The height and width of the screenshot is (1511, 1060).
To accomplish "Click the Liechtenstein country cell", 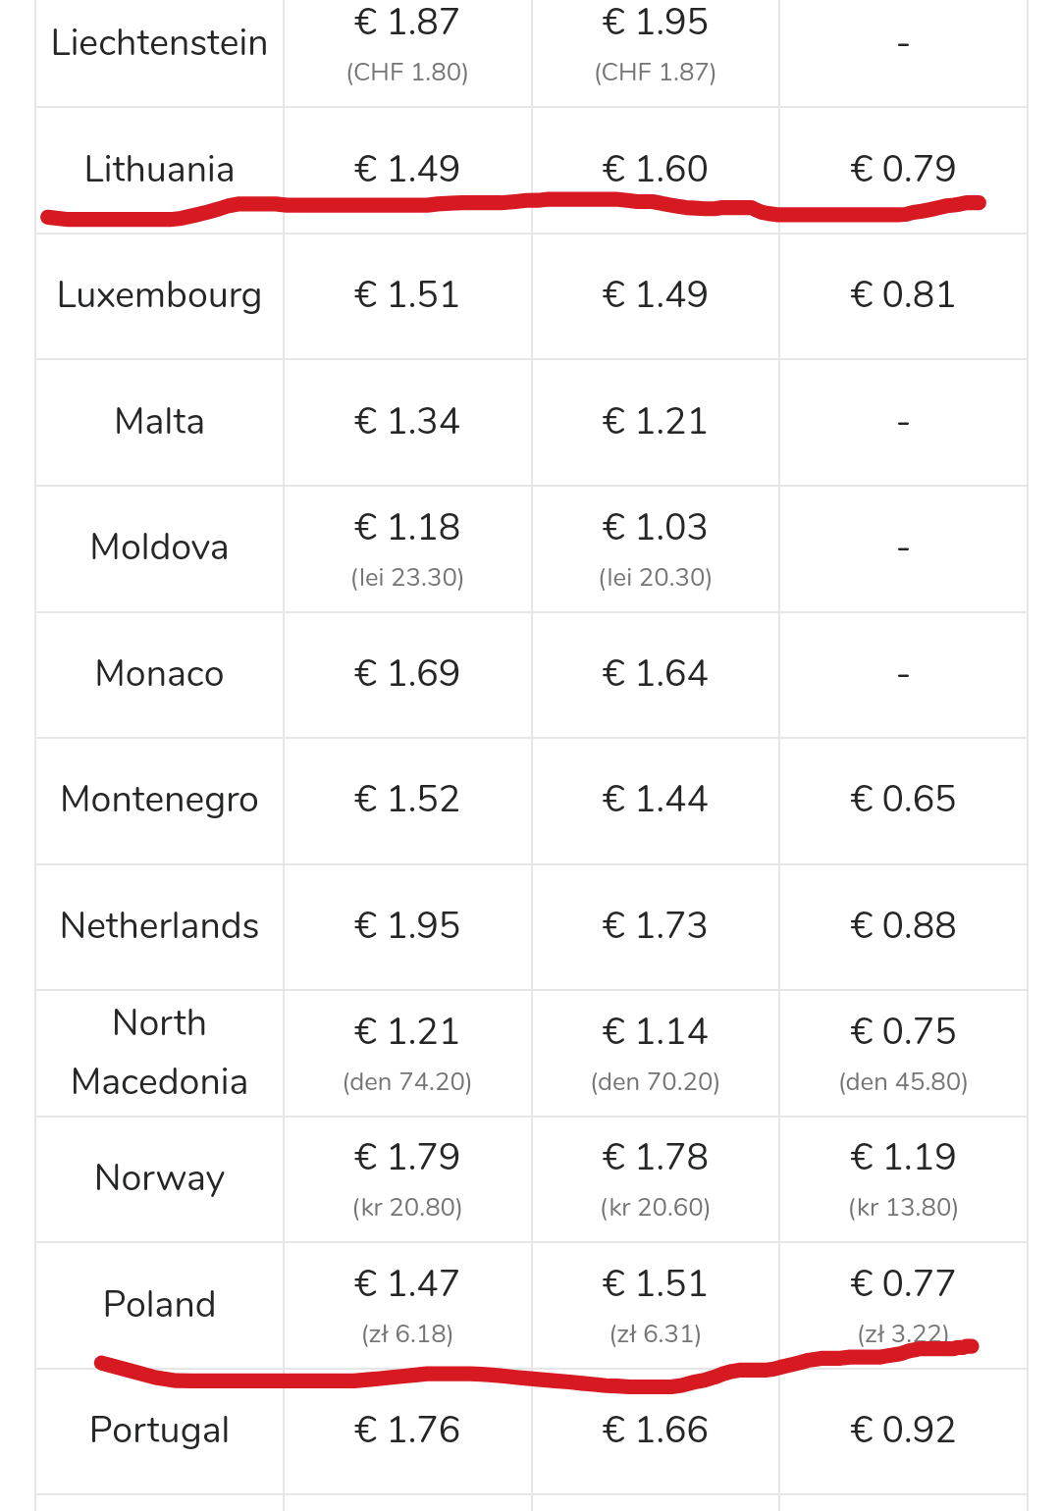I will 159,43.
